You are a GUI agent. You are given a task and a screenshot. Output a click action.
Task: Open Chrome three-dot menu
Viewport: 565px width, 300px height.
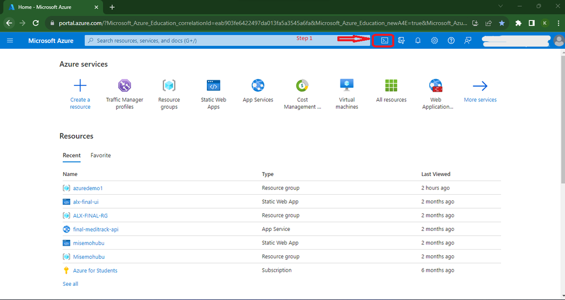tap(558, 23)
